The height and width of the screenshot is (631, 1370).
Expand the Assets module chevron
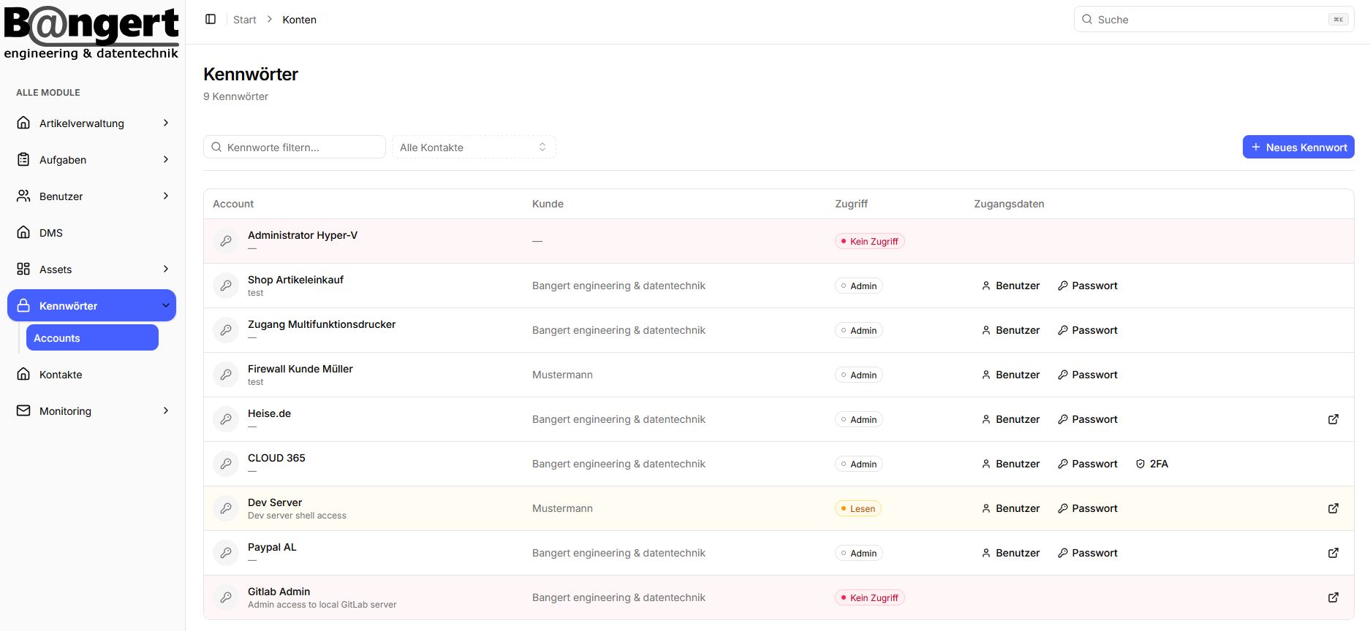(x=166, y=269)
